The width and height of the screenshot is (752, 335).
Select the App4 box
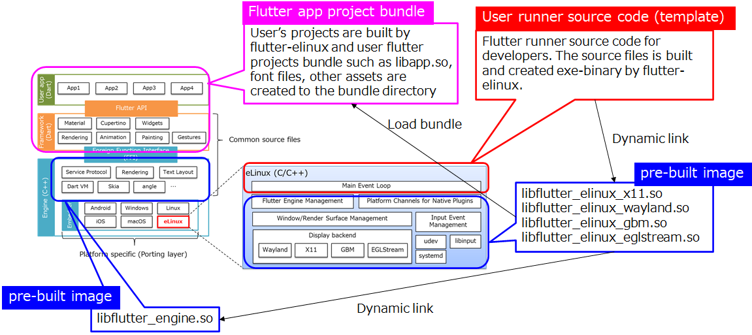coord(187,88)
